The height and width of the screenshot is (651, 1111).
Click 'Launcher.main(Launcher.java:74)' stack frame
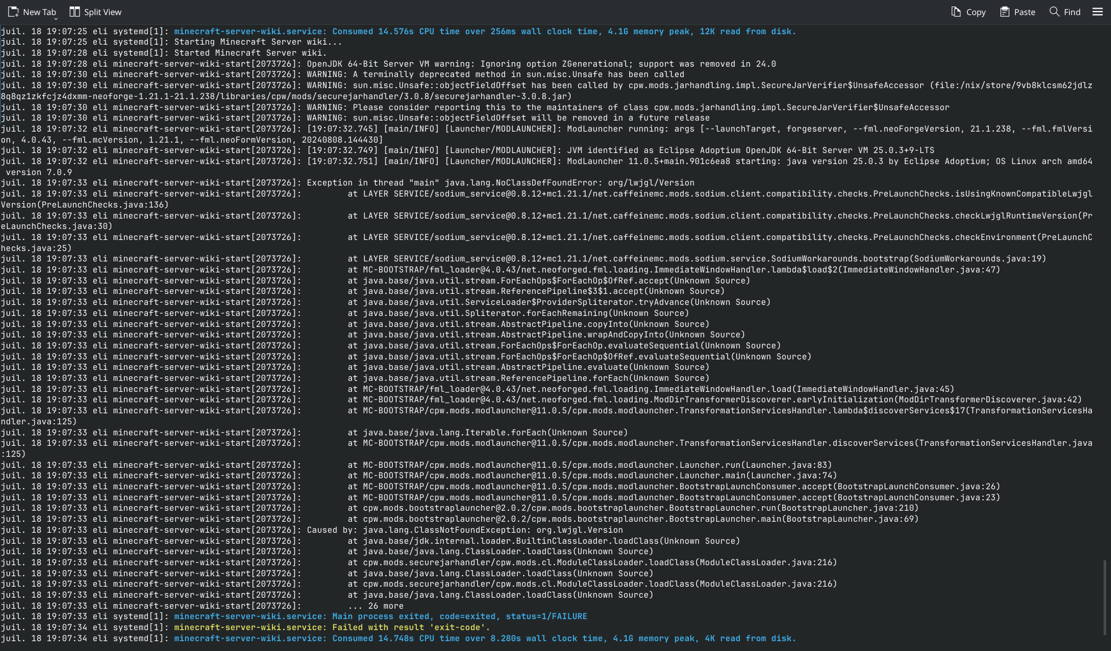[x=758, y=475]
